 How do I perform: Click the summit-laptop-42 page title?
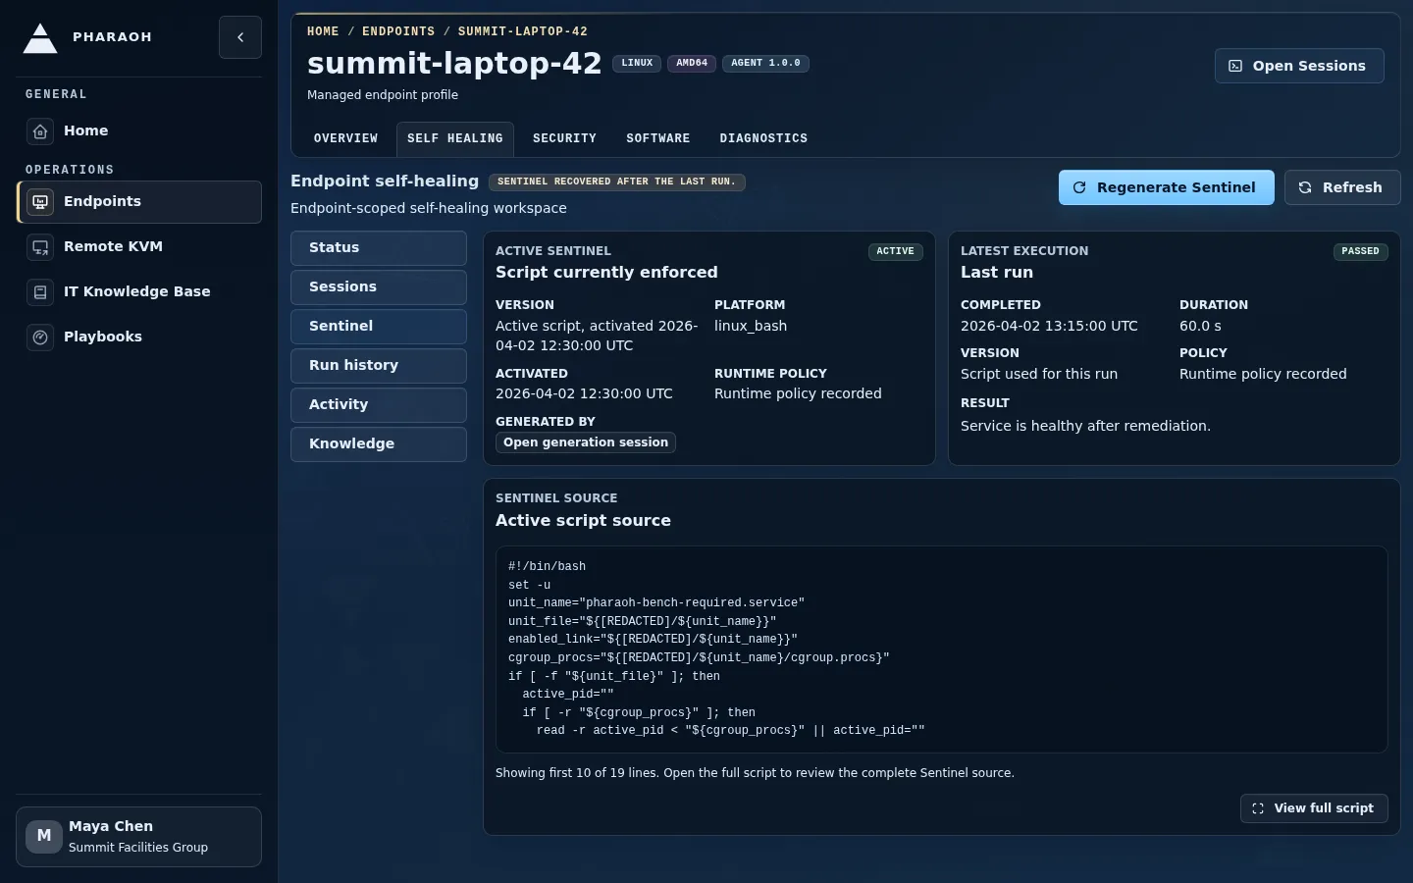point(454,64)
